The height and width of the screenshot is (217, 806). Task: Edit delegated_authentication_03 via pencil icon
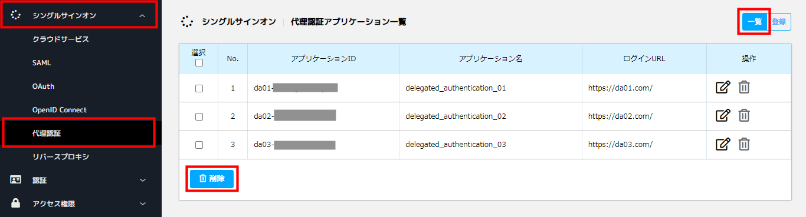click(x=723, y=144)
